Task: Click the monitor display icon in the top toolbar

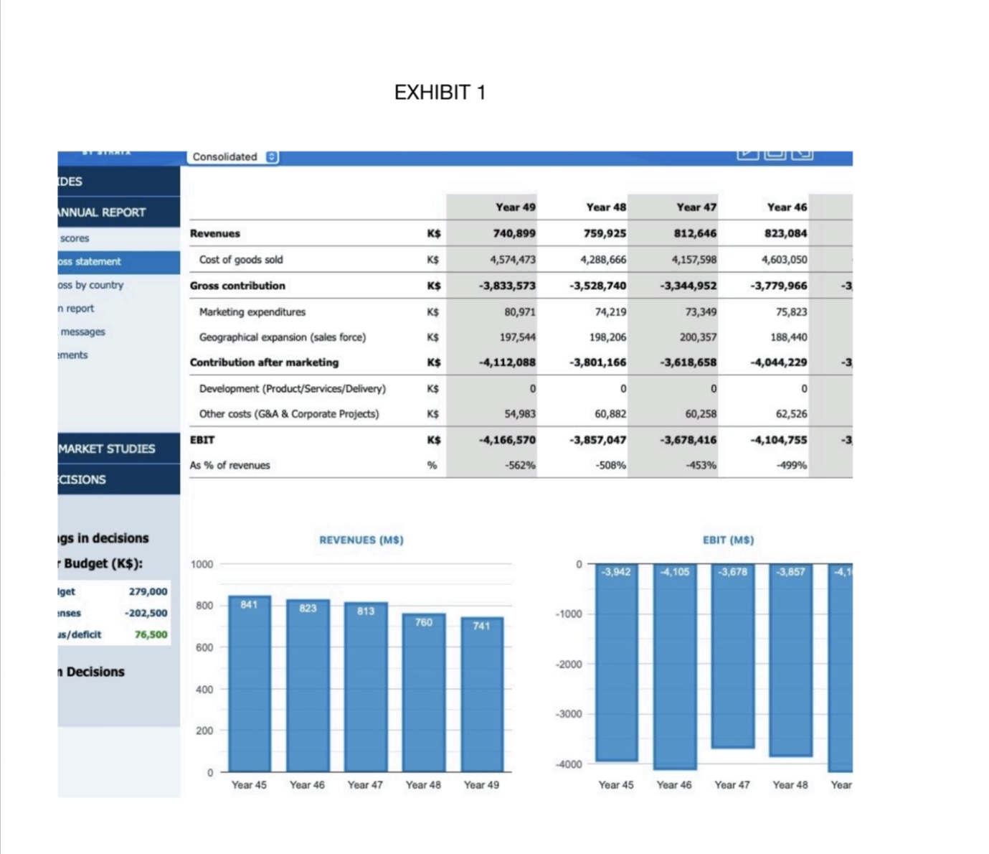Action: point(775,153)
